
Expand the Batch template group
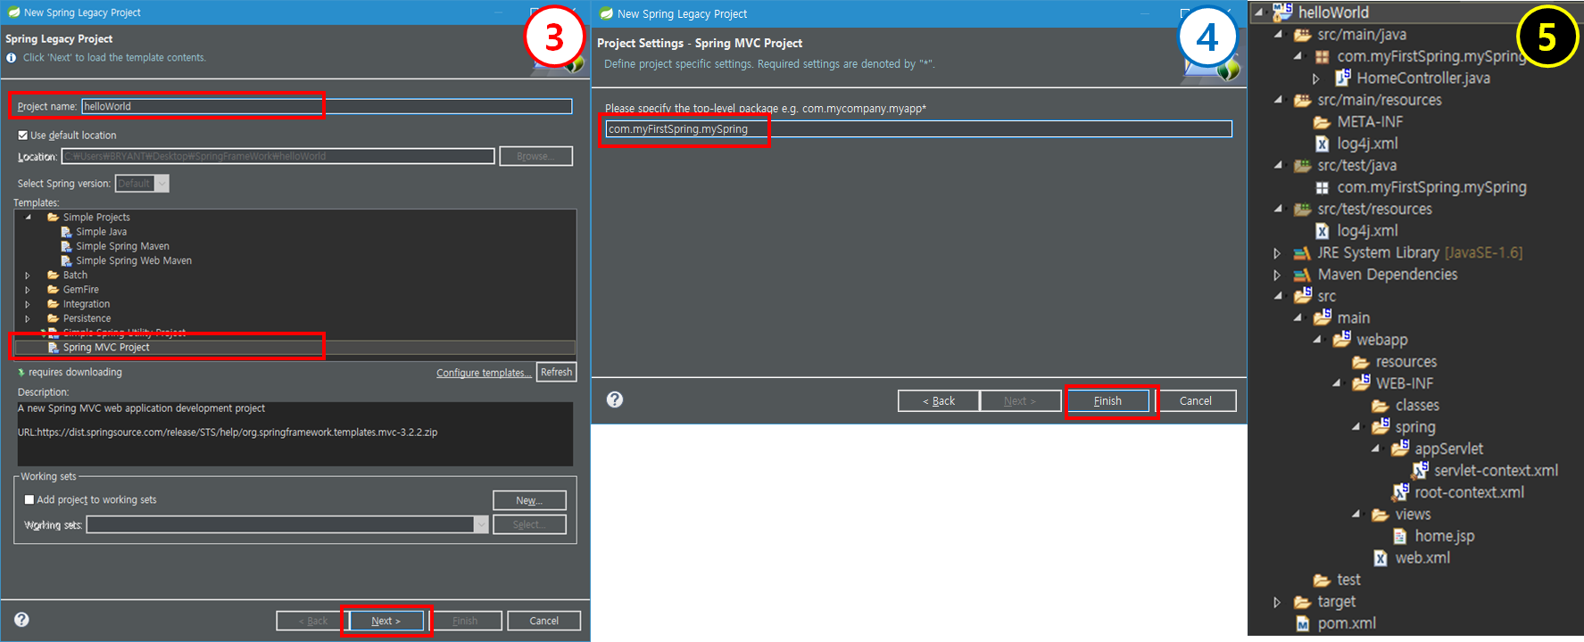[28, 276]
